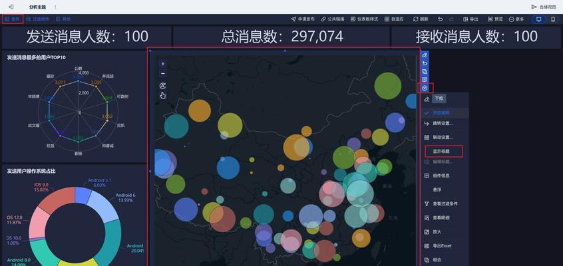Open 跳转设置... from the menu
563x266 pixels.
click(x=445, y=124)
